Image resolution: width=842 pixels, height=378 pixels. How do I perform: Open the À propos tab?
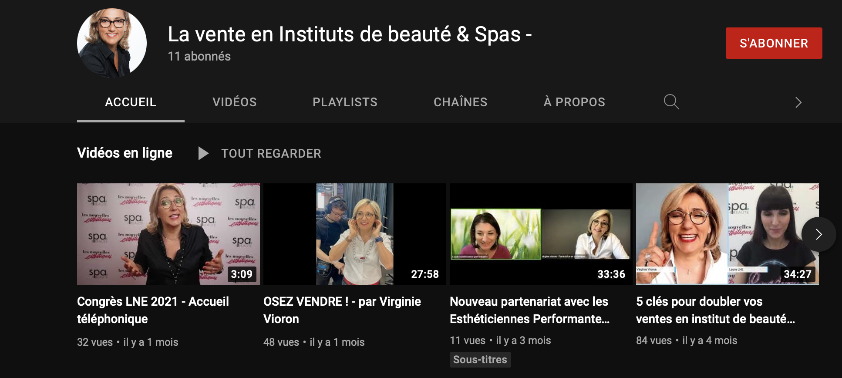pos(574,102)
